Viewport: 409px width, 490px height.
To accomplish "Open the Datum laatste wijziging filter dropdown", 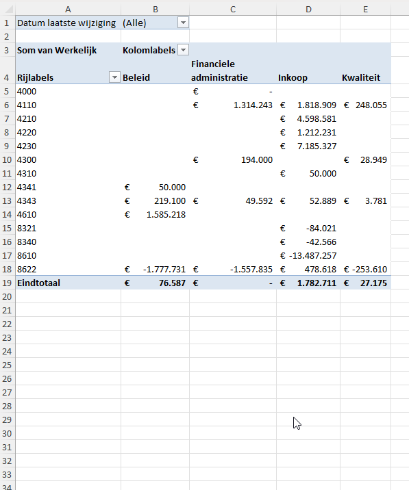I will (183, 23).
